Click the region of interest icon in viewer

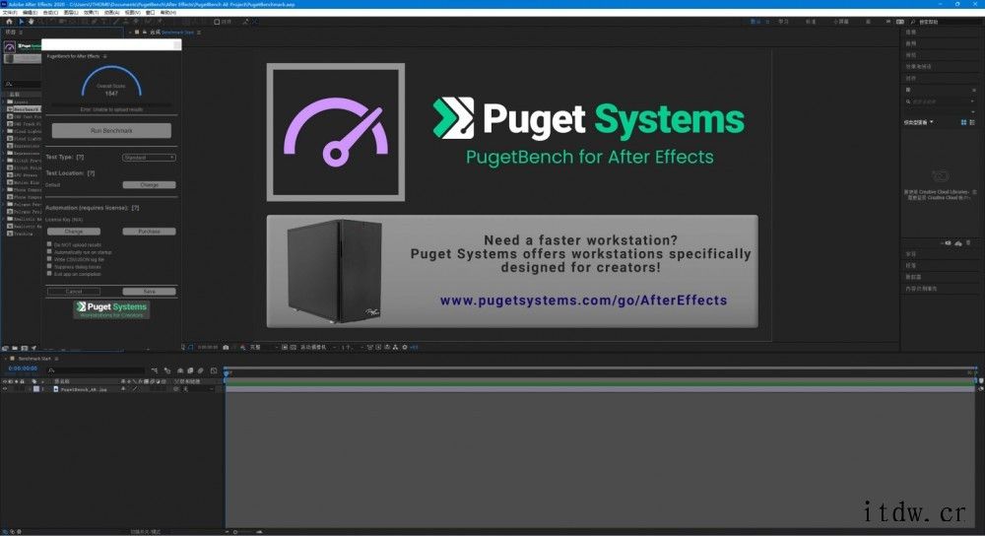[285, 347]
